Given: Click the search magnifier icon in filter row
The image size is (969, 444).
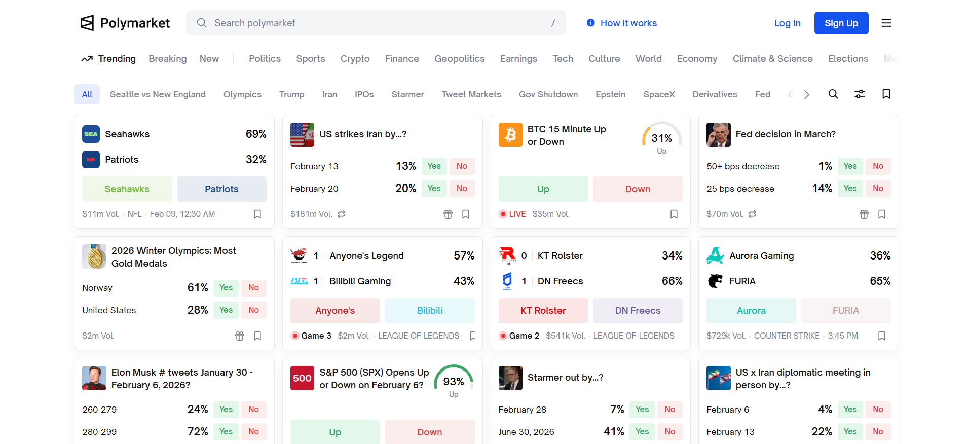Looking at the screenshot, I should tap(833, 94).
